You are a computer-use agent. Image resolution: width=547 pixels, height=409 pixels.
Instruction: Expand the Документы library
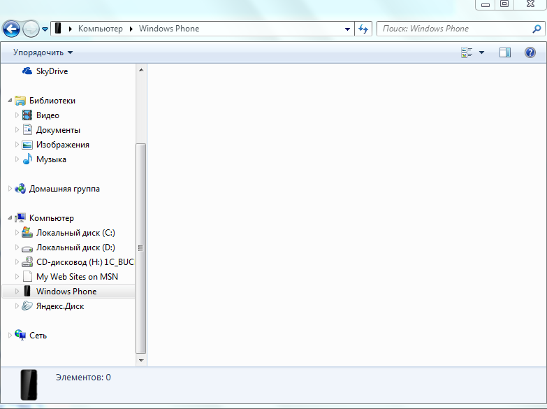point(17,130)
